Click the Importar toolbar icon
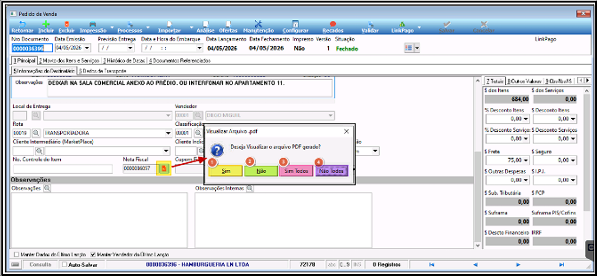 [169, 27]
